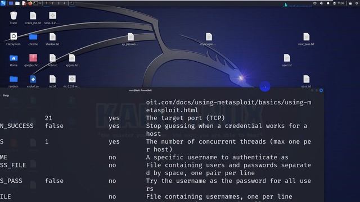Switch to workspace 3
Viewport: 360px width, 202px height.
click(x=58, y=3)
